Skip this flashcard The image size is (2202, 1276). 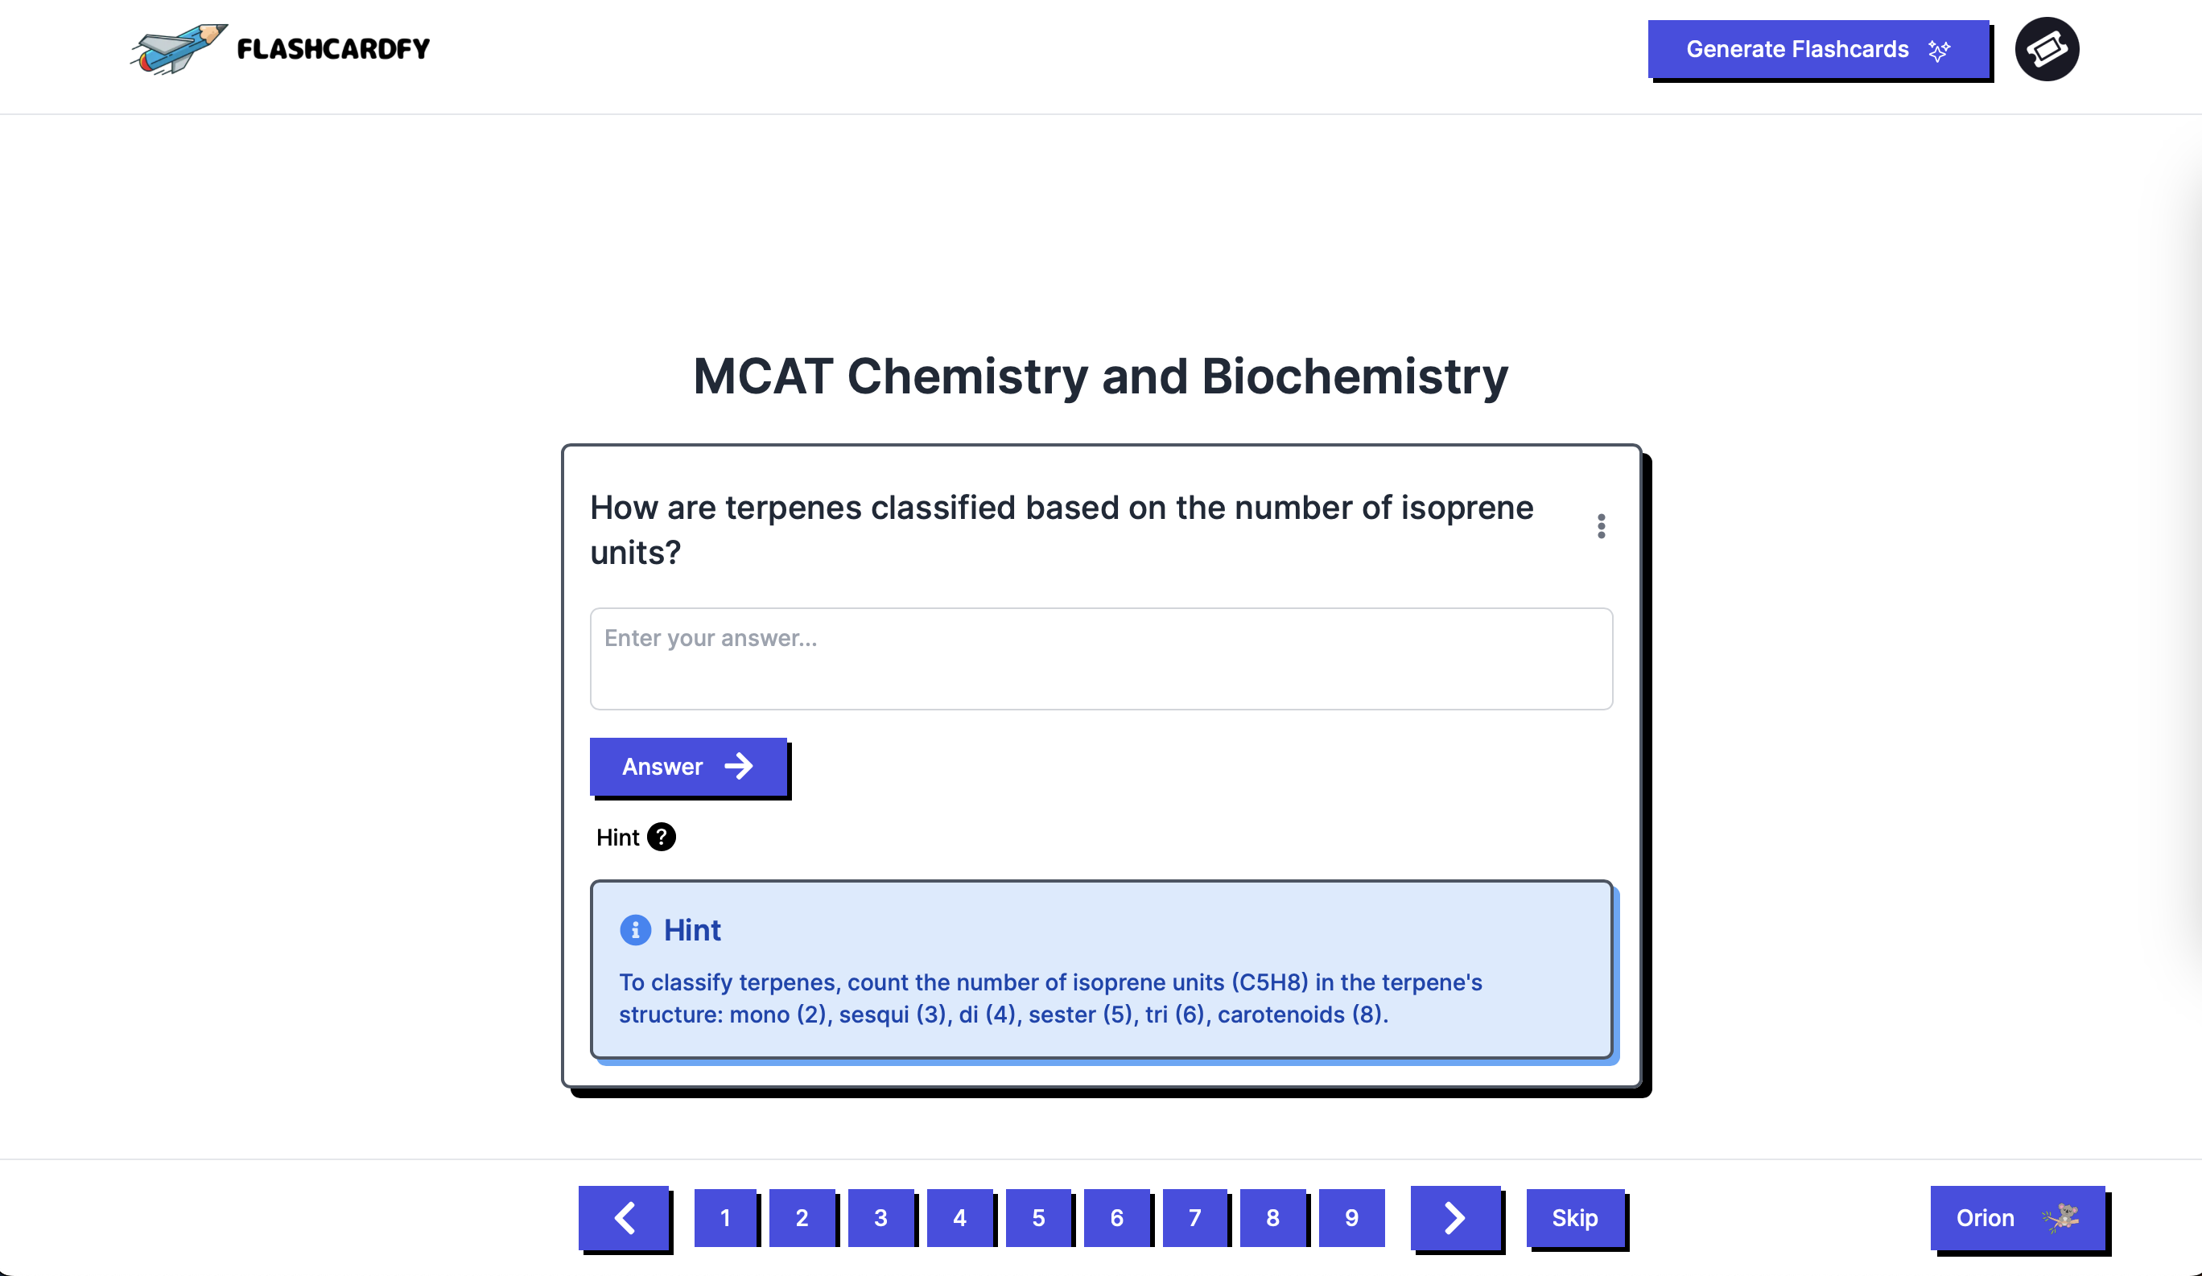[1574, 1217]
